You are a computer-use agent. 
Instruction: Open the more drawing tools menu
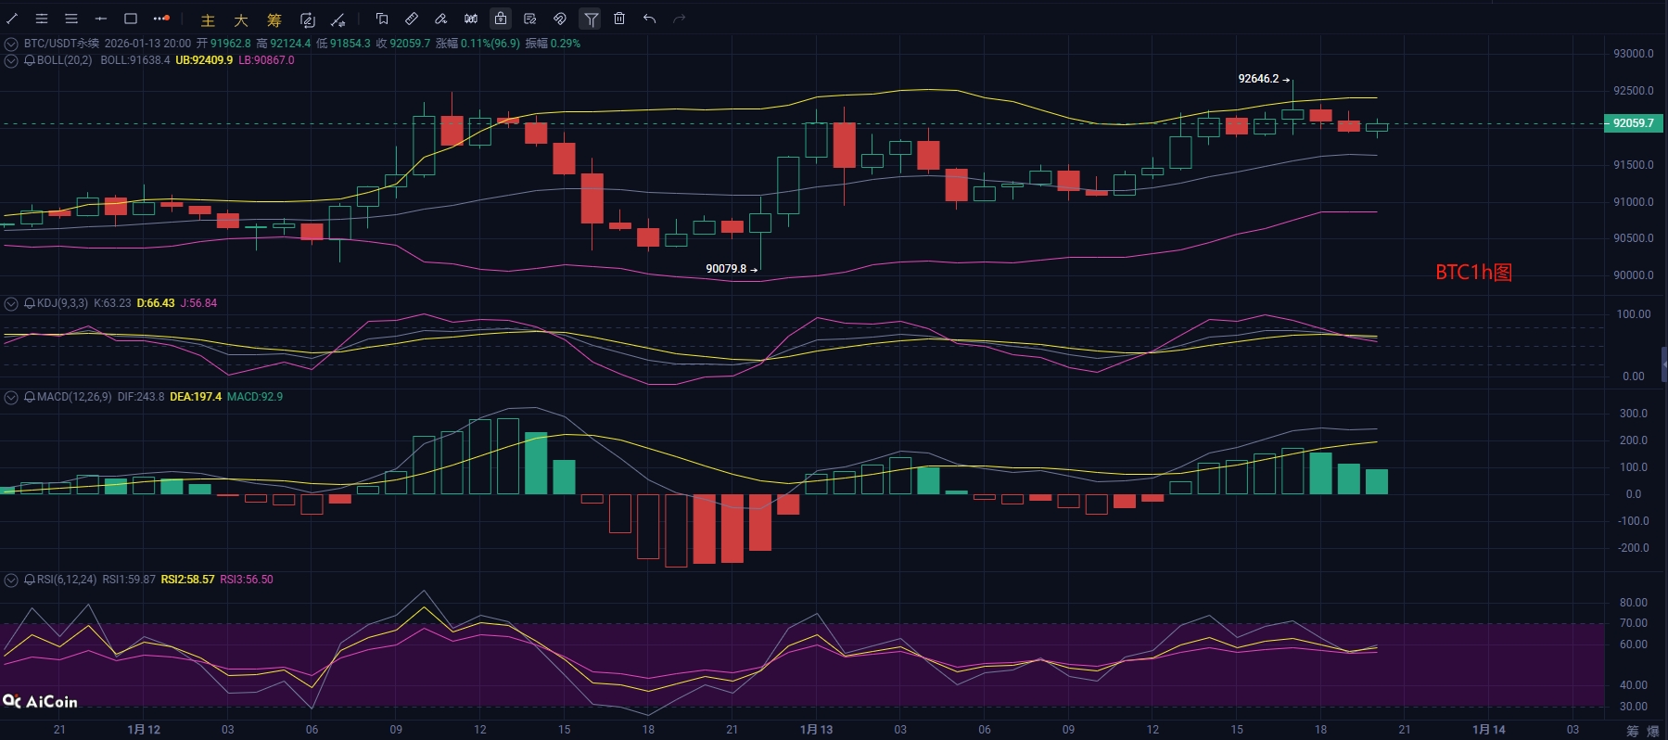pyautogui.click(x=161, y=19)
